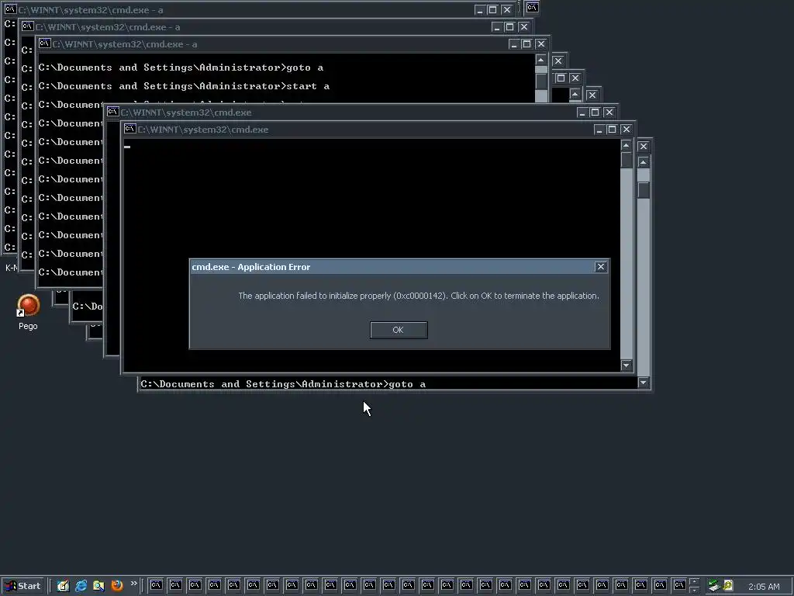794x596 pixels.
Task: Click the search folder Quick Launch icon
Action: (x=98, y=586)
